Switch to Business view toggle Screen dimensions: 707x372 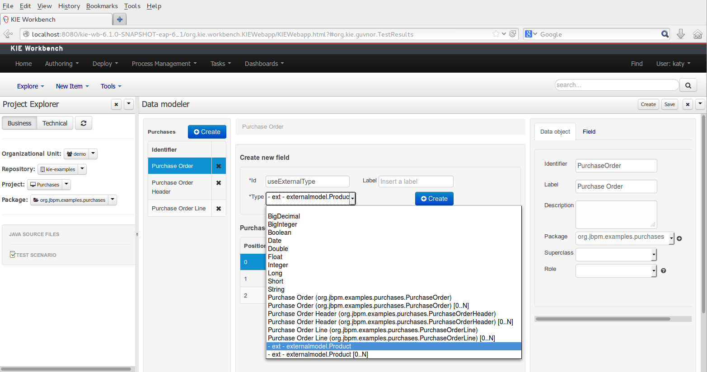pyautogui.click(x=19, y=123)
